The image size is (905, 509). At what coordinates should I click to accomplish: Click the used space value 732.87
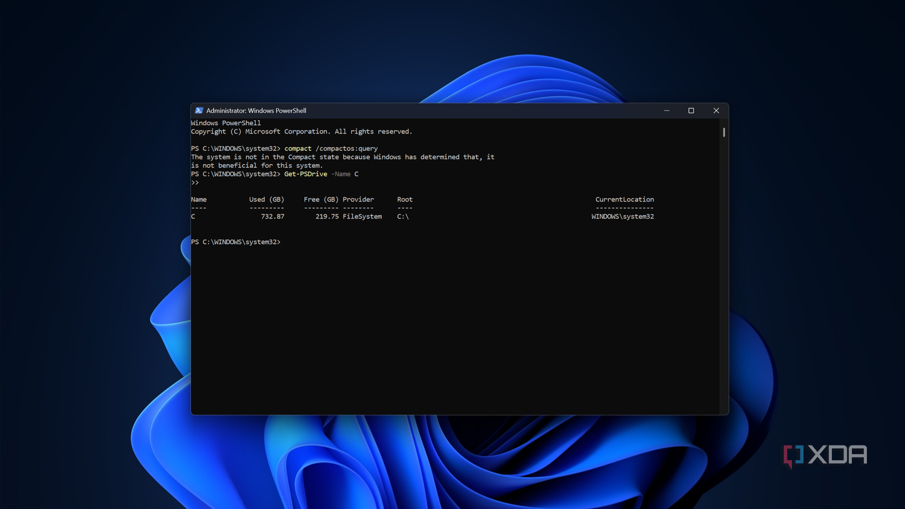click(x=273, y=216)
